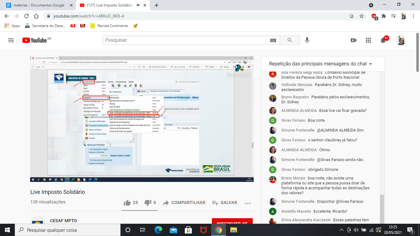
Task: Open the Windows Start menu
Action: pos(7,230)
